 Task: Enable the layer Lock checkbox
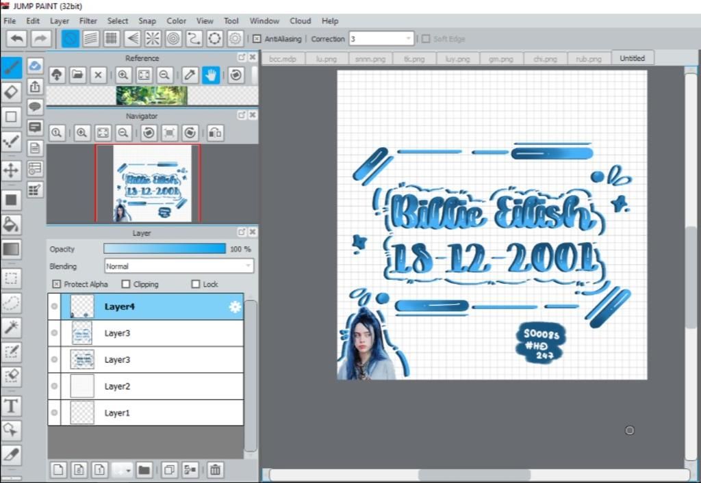click(195, 284)
